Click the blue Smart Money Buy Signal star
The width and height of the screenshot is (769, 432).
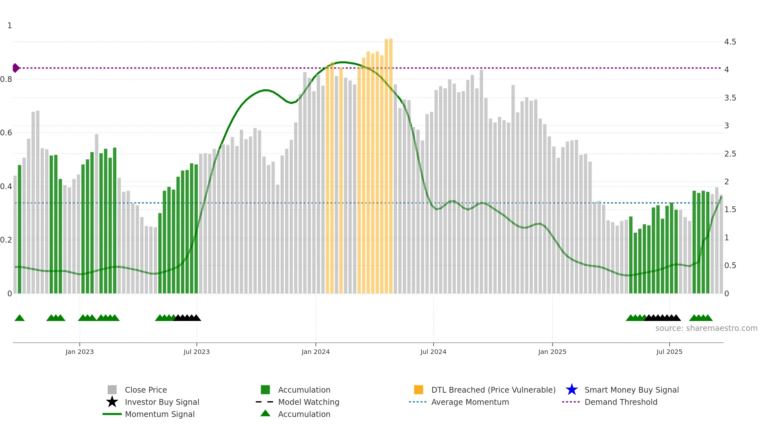click(572, 389)
